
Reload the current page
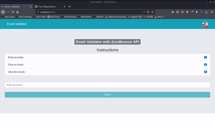(x=13, y=12)
